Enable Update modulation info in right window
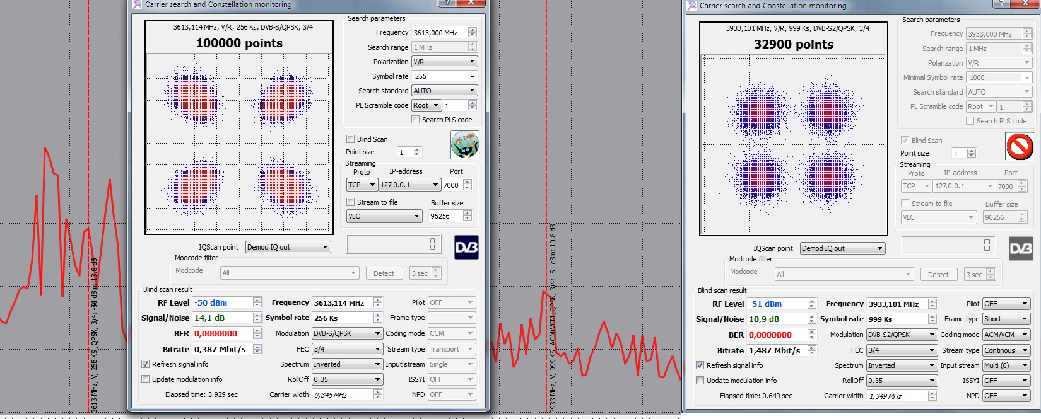The image size is (1041, 419). 700,381
